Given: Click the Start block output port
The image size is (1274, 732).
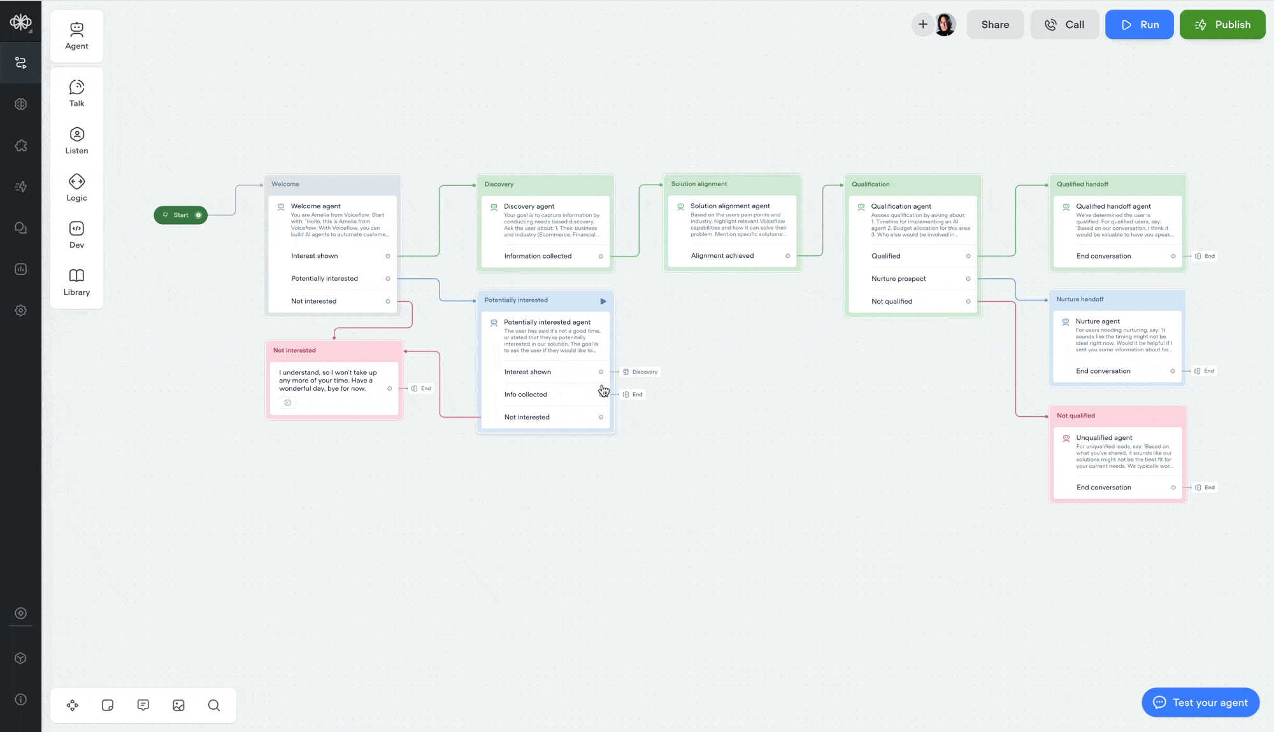Looking at the screenshot, I should point(199,215).
